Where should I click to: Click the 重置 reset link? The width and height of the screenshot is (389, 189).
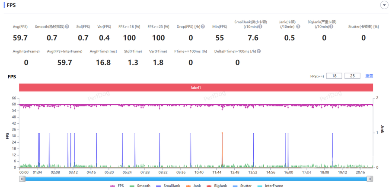pyautogui.click(x=369, y=76)
